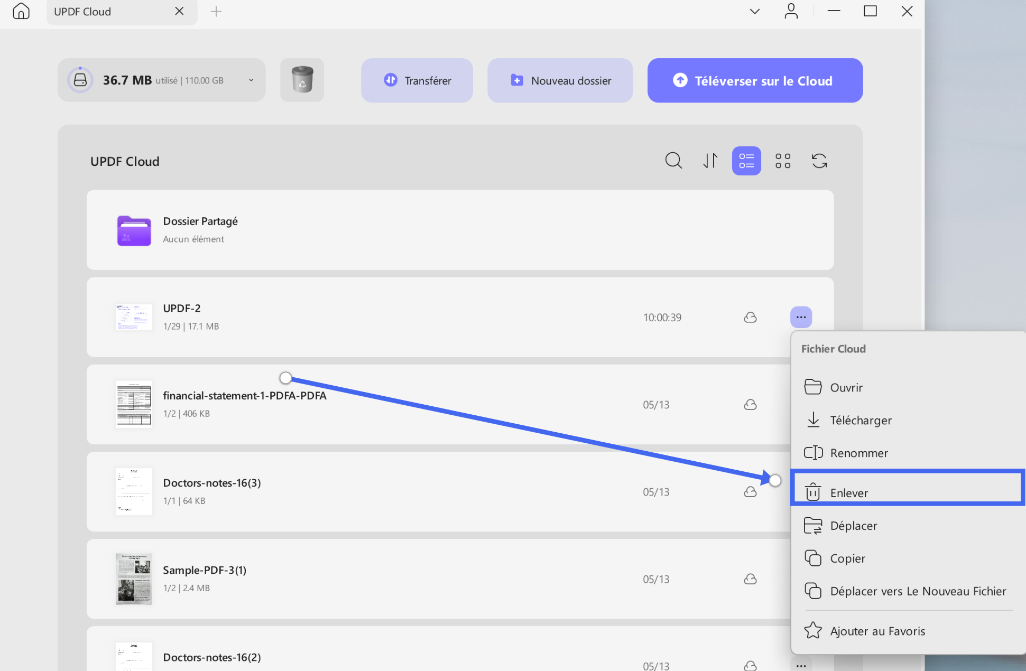
Task: Open the Dossier Partagé folder icon
Action: point(134,230)
